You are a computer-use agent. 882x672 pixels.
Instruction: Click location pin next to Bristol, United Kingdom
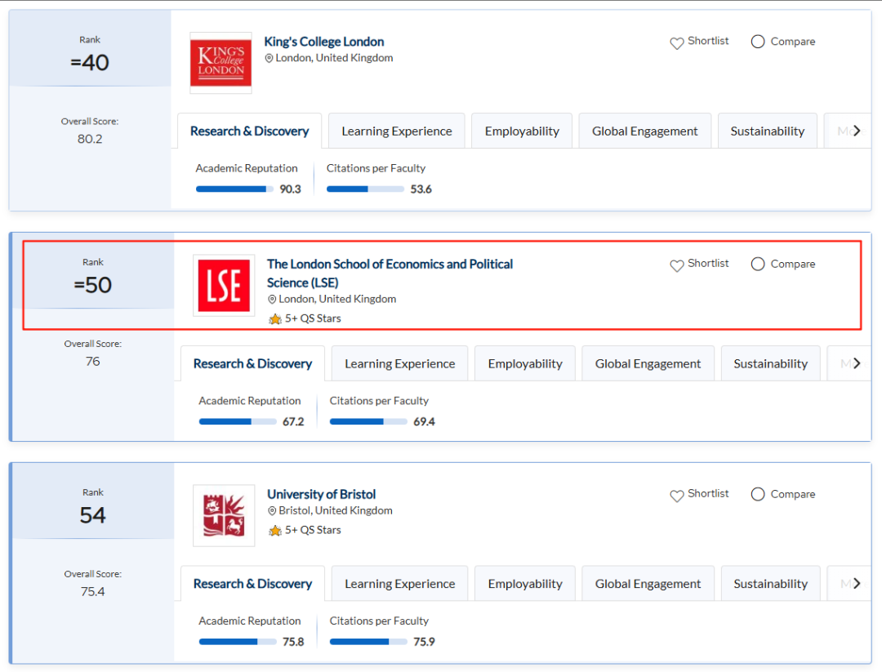[272, 510]
